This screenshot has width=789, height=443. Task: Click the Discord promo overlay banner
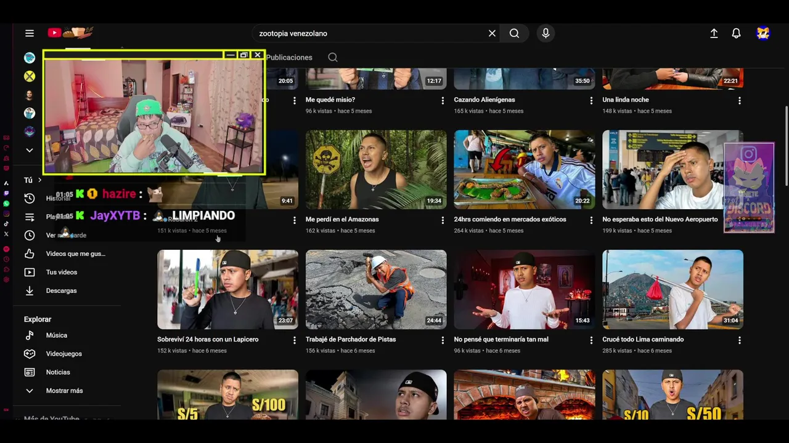[x=749, y=188]
